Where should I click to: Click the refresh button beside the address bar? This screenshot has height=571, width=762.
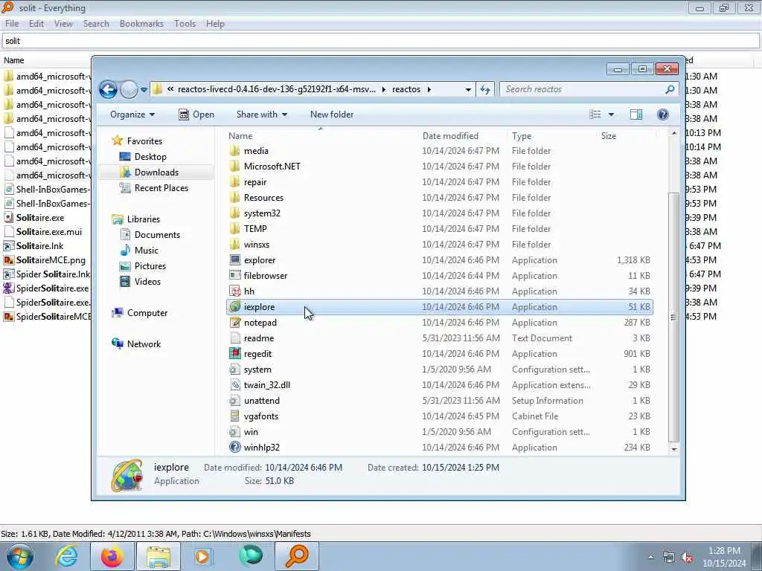point(485,89)
